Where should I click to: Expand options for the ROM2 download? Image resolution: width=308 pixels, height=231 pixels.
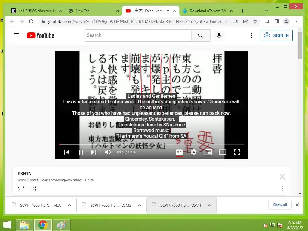pyautogui.click(x=140, y=205)
